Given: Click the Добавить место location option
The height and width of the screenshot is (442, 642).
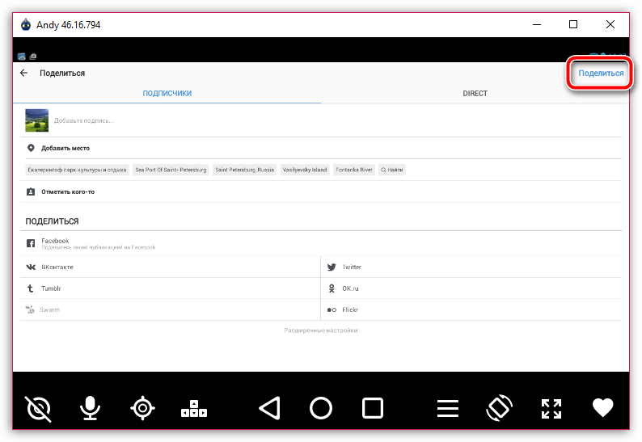Looking at the screenshot, I should [321, 148].
